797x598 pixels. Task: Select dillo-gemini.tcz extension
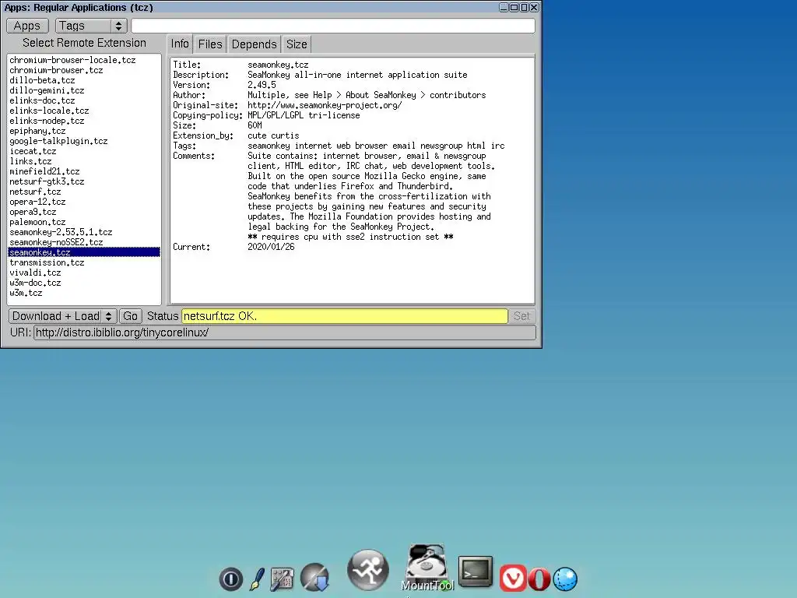click(84, 90)
